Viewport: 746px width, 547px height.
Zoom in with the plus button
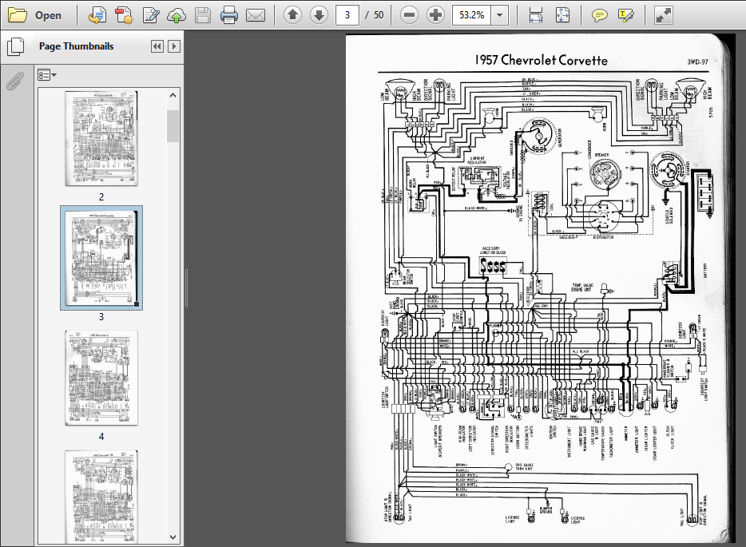[x=435, y=15]
